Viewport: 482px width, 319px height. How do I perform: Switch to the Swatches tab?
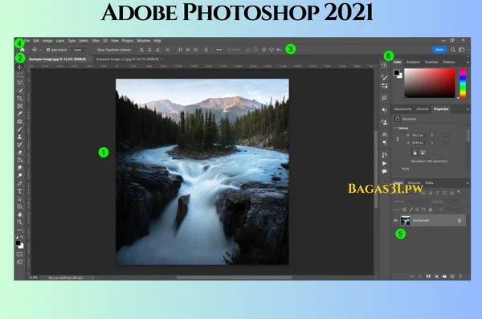(x=431, y=62)
